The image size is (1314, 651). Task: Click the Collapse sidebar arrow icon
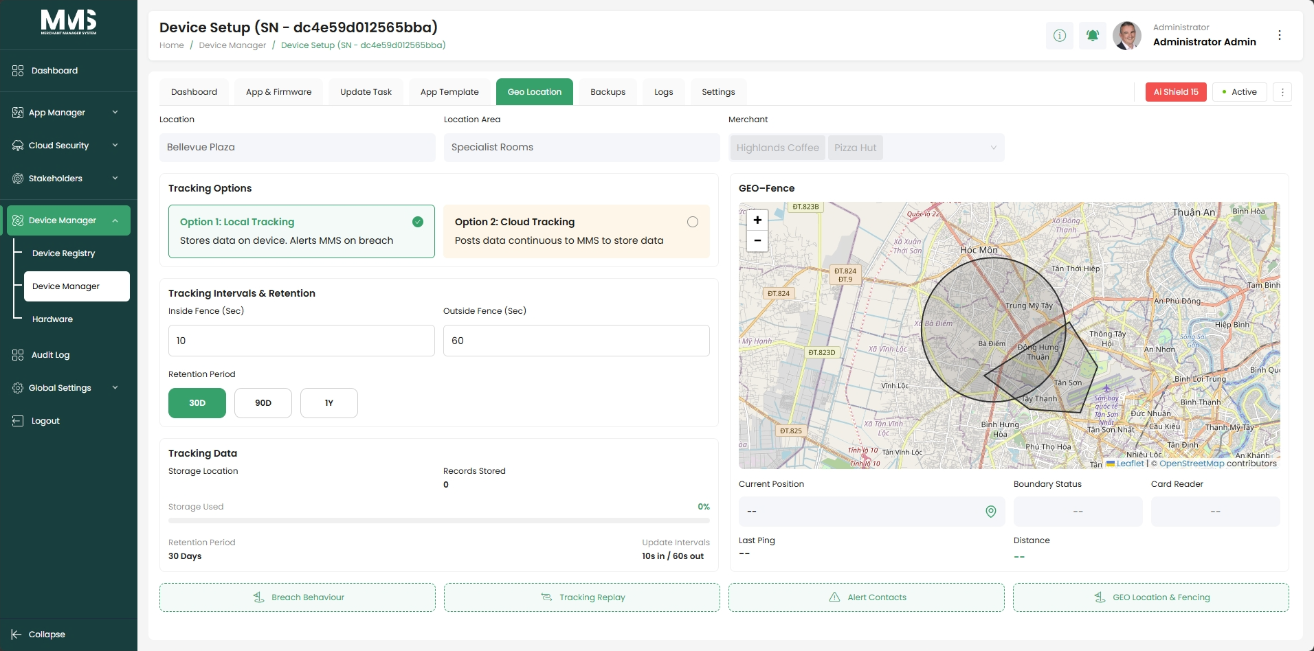[16, 635]
